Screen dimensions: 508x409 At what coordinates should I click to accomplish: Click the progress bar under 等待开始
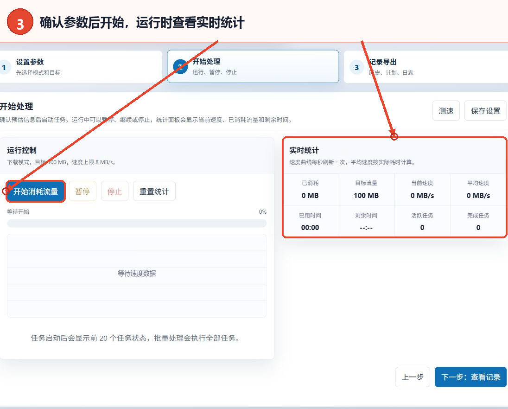click(x=137, y=223)
